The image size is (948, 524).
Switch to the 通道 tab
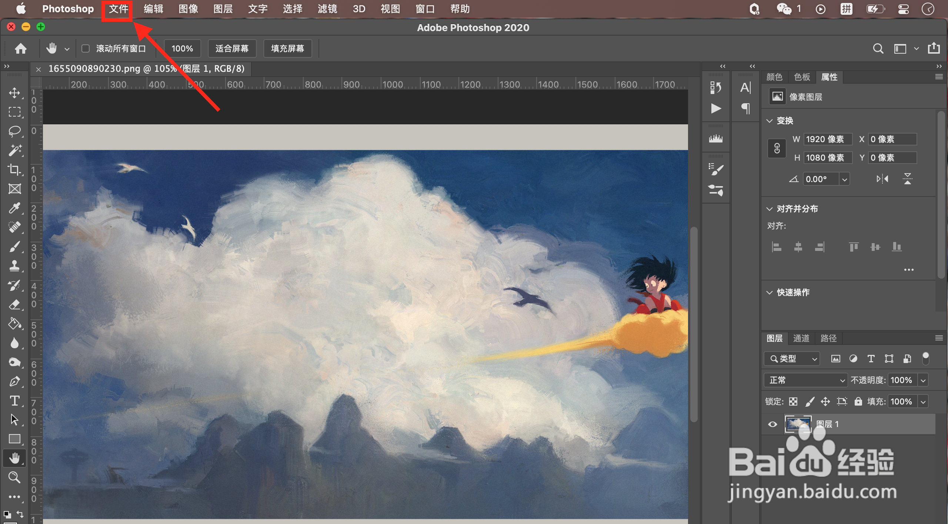tap(801, 338)
